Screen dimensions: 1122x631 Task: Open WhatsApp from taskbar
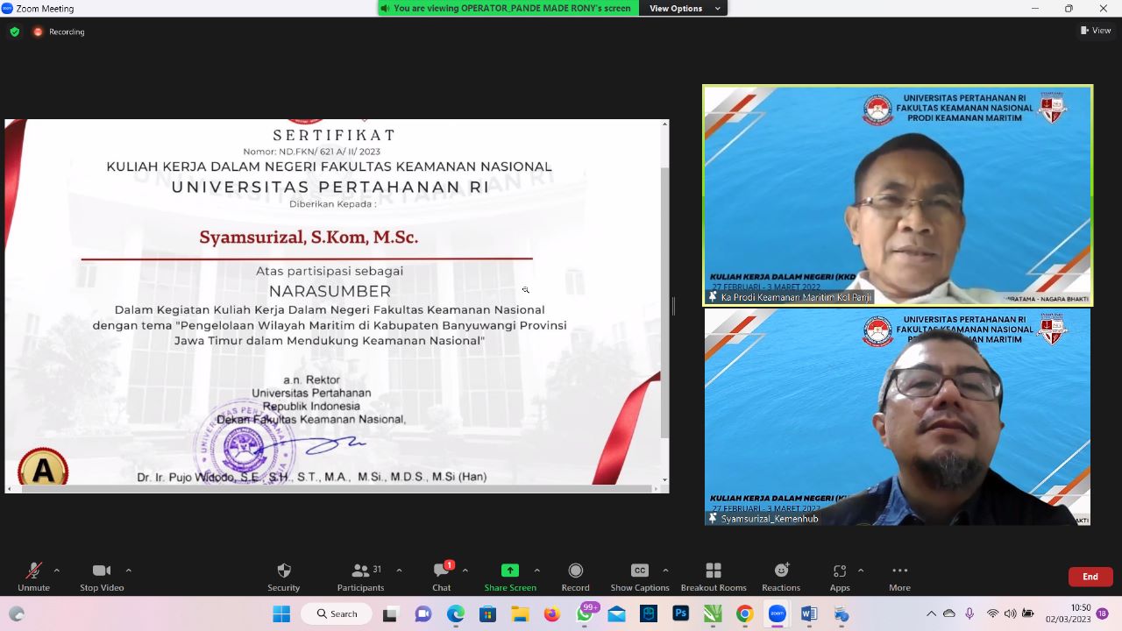[x=585, y=613]
